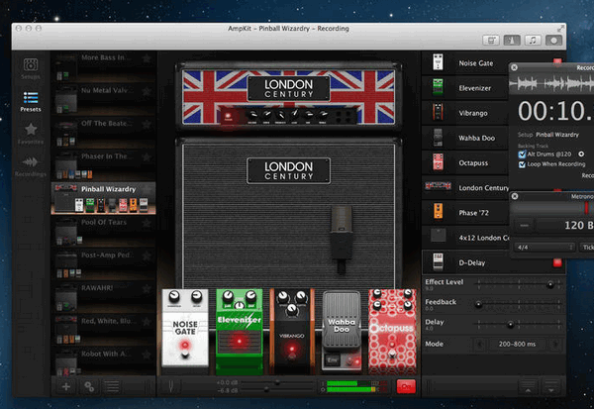
Task: Select the RAWAHR! preset
Action: (x=103, y=297)
